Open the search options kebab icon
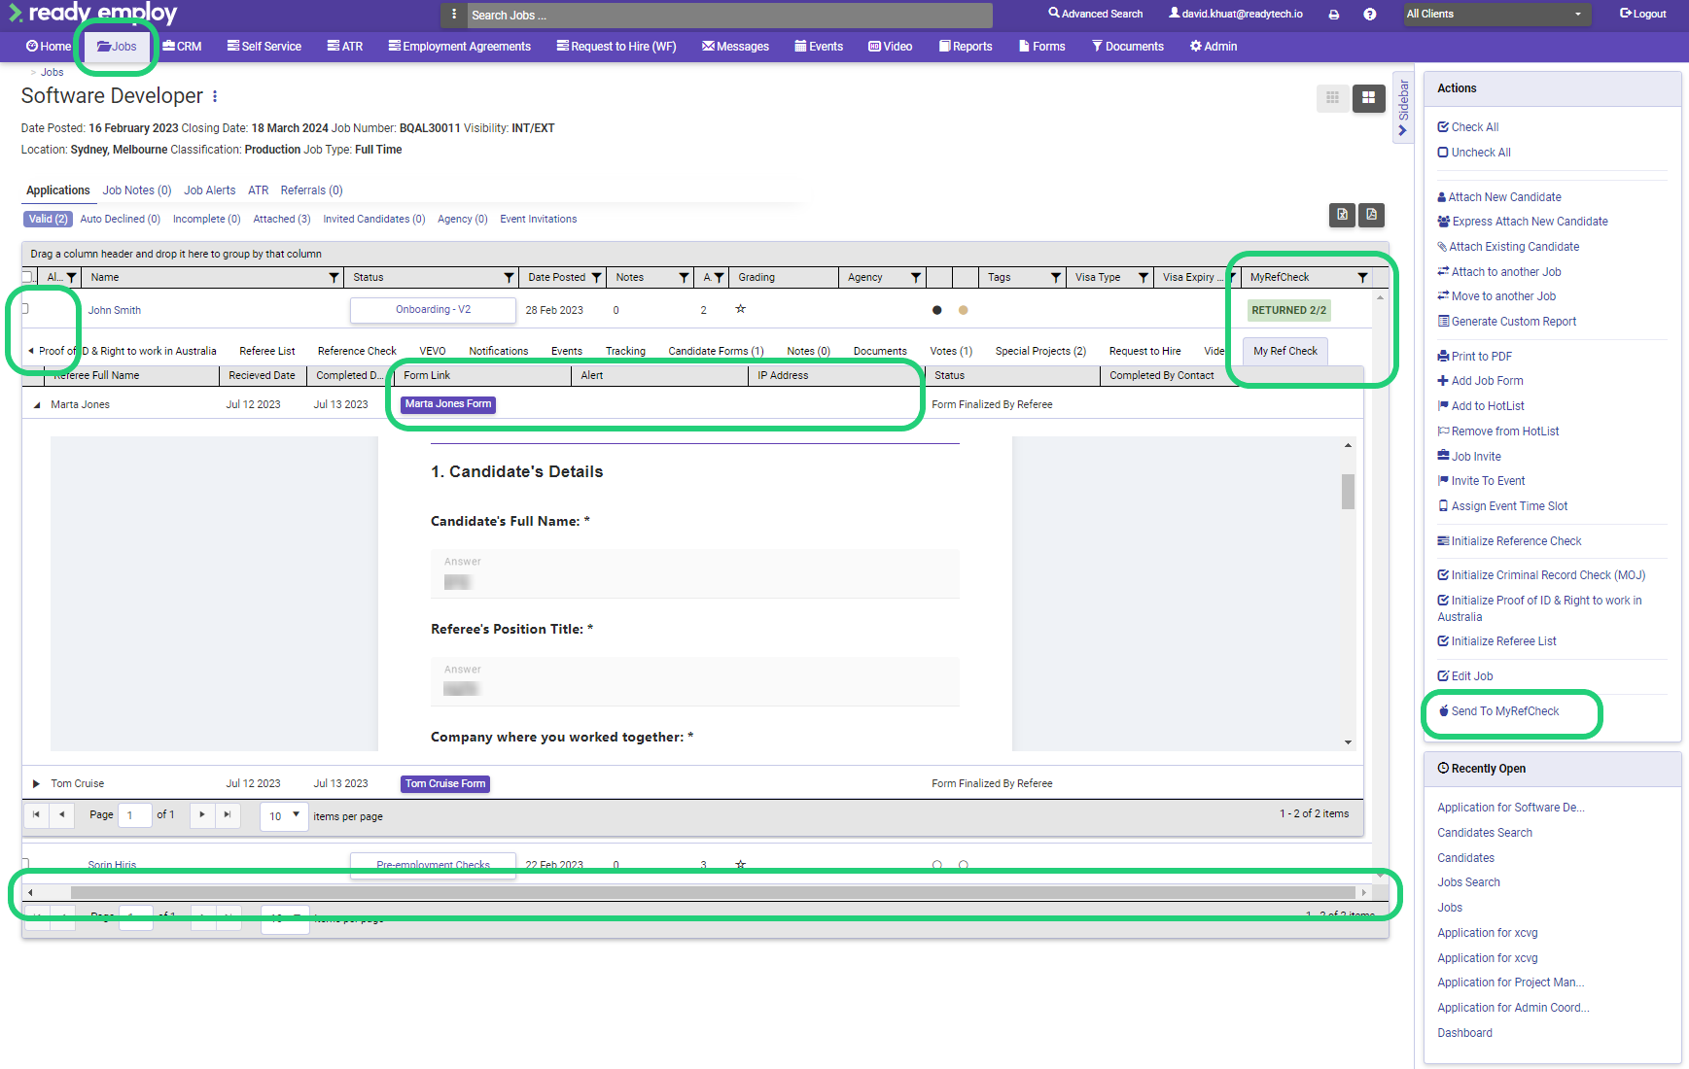The width and height of the screenshot is (1689, 1069). (454, 15)
